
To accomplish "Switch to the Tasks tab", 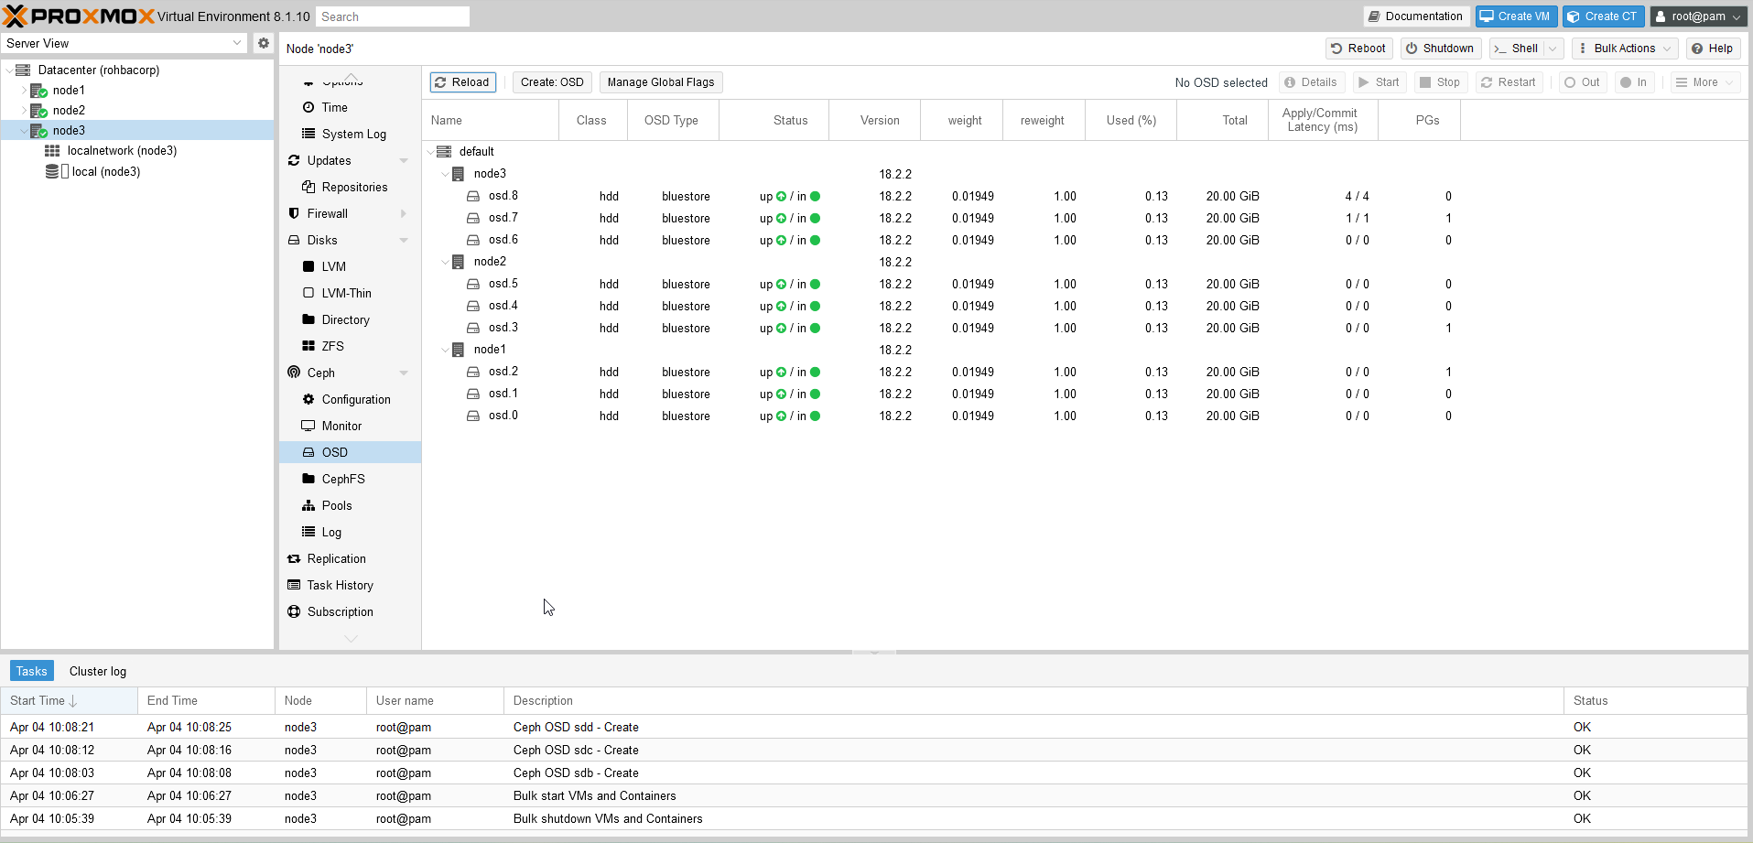I will [x=31, y=671].
